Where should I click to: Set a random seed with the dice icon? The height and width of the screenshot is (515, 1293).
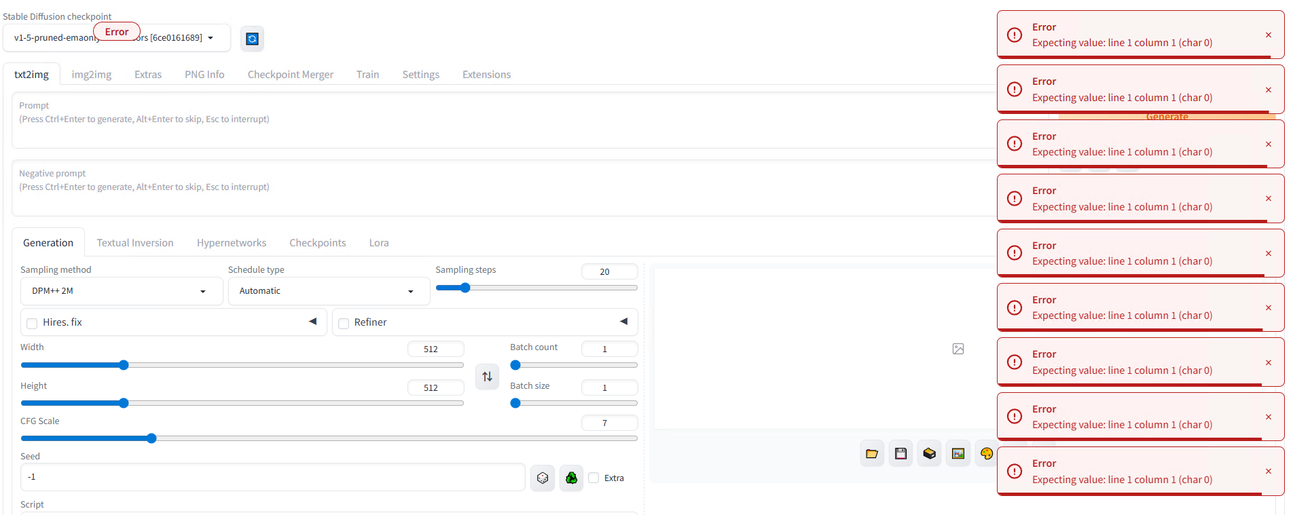[x=542, y=478]
